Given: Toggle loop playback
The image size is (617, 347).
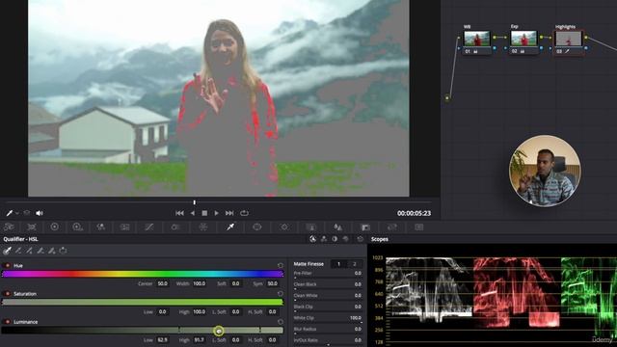Looking at the screenshot, I should click(x=244, y=213).
